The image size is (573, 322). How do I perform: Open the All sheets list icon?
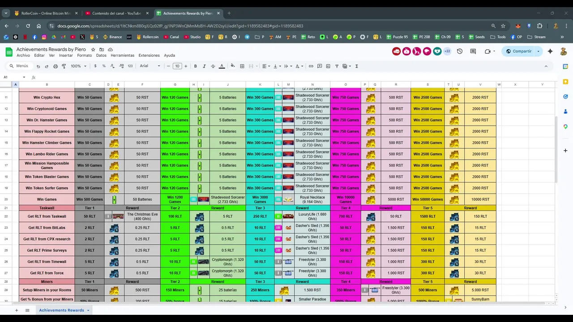27,310
